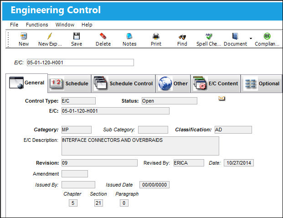Save the record with the floppy icon
This screenshot has height=218, width=283.
[x=77, y=36]
